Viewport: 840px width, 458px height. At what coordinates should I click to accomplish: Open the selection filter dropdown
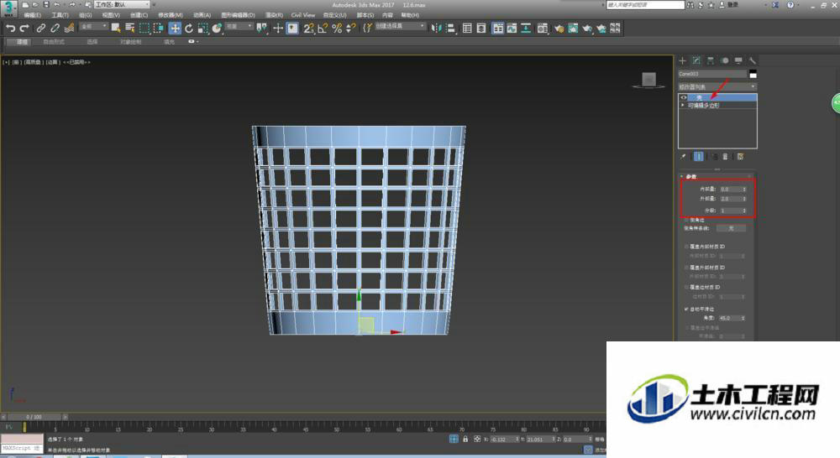coord(93,26)
